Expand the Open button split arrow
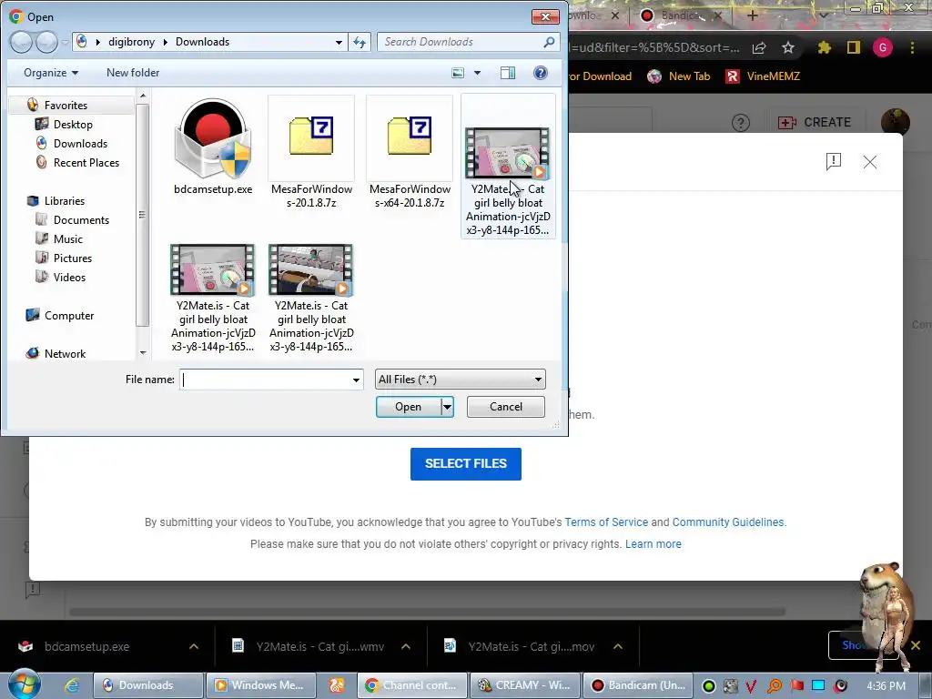932x699 pixels. [447, 407]
